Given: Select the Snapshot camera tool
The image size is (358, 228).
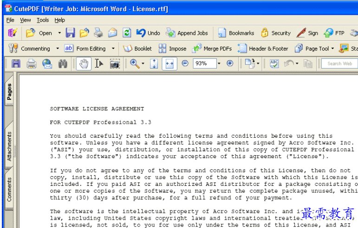Looking at the screenshot, I should pos(115,64).
